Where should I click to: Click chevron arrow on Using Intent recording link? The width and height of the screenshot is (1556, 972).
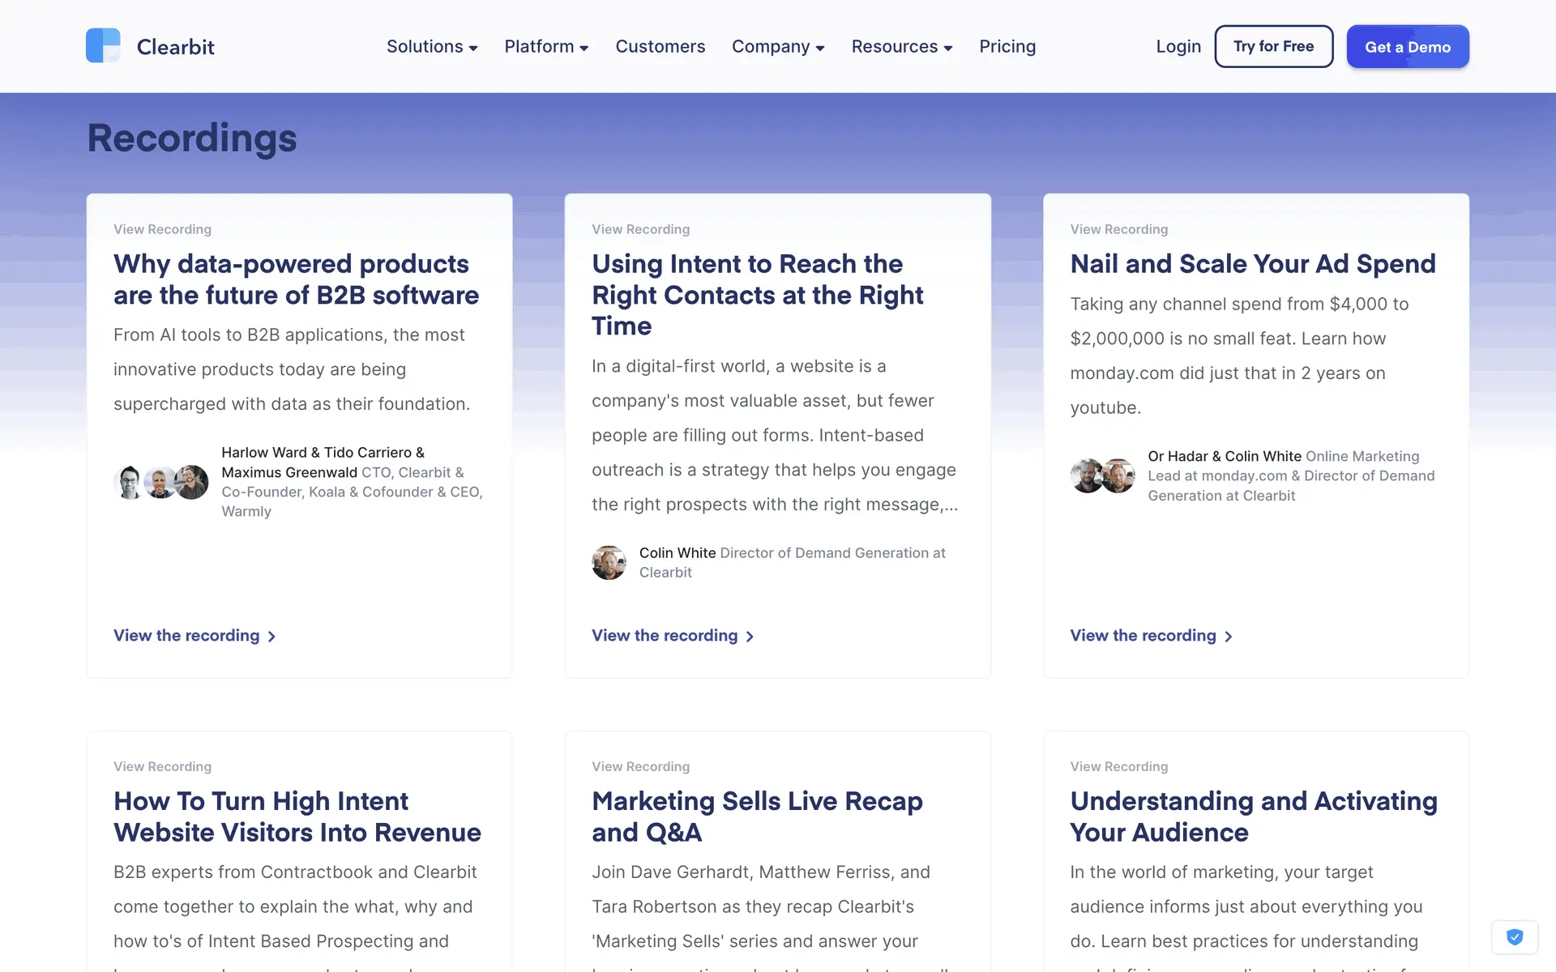tap(750, 637)
